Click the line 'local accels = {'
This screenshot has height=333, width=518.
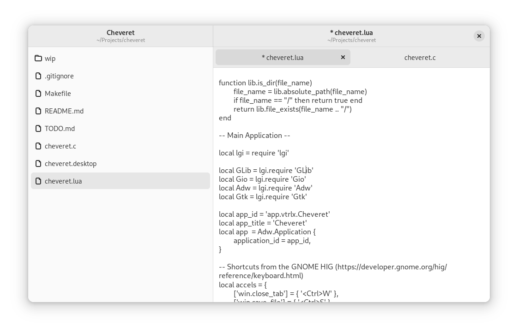[x=243, y=285]
